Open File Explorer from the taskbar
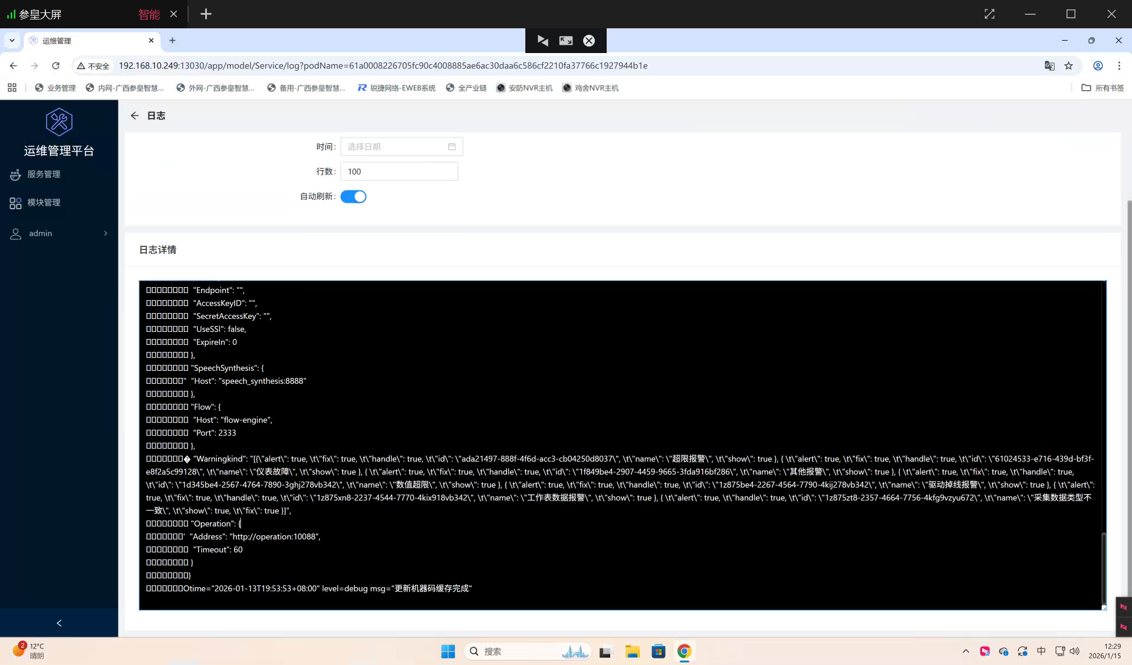 [632, 651]
